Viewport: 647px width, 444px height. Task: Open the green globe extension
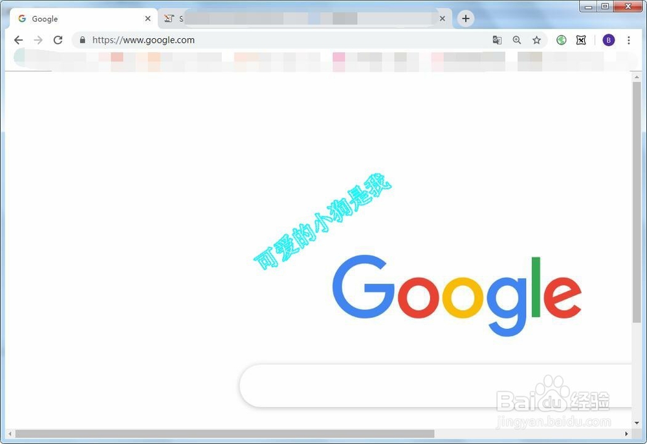tap(561, 40)
